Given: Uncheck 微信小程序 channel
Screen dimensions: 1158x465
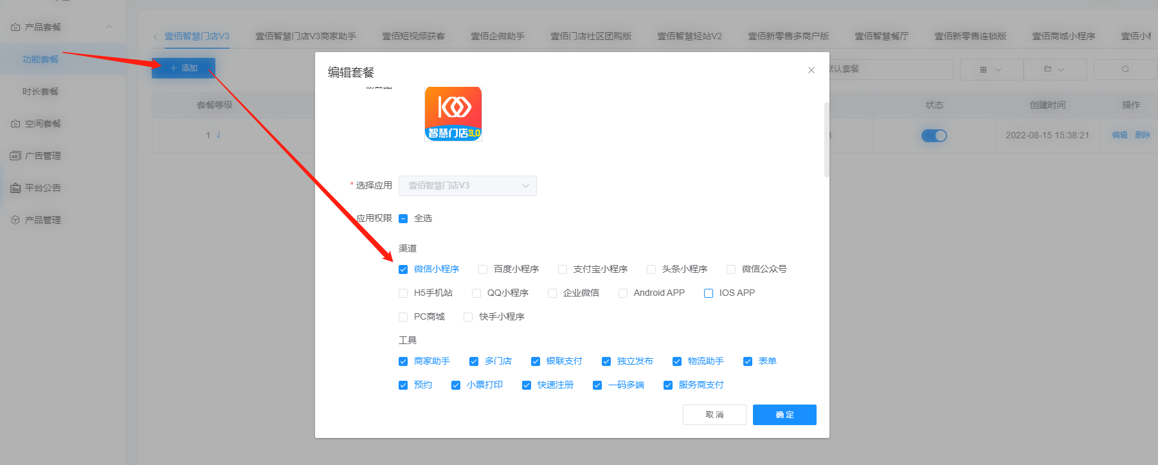Looking at the screenshot, I should click(x=403, y=269).
